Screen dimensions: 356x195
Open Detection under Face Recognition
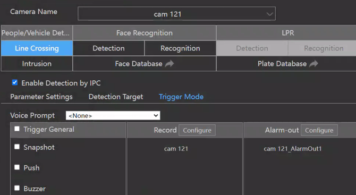click(x=108, y=48)
